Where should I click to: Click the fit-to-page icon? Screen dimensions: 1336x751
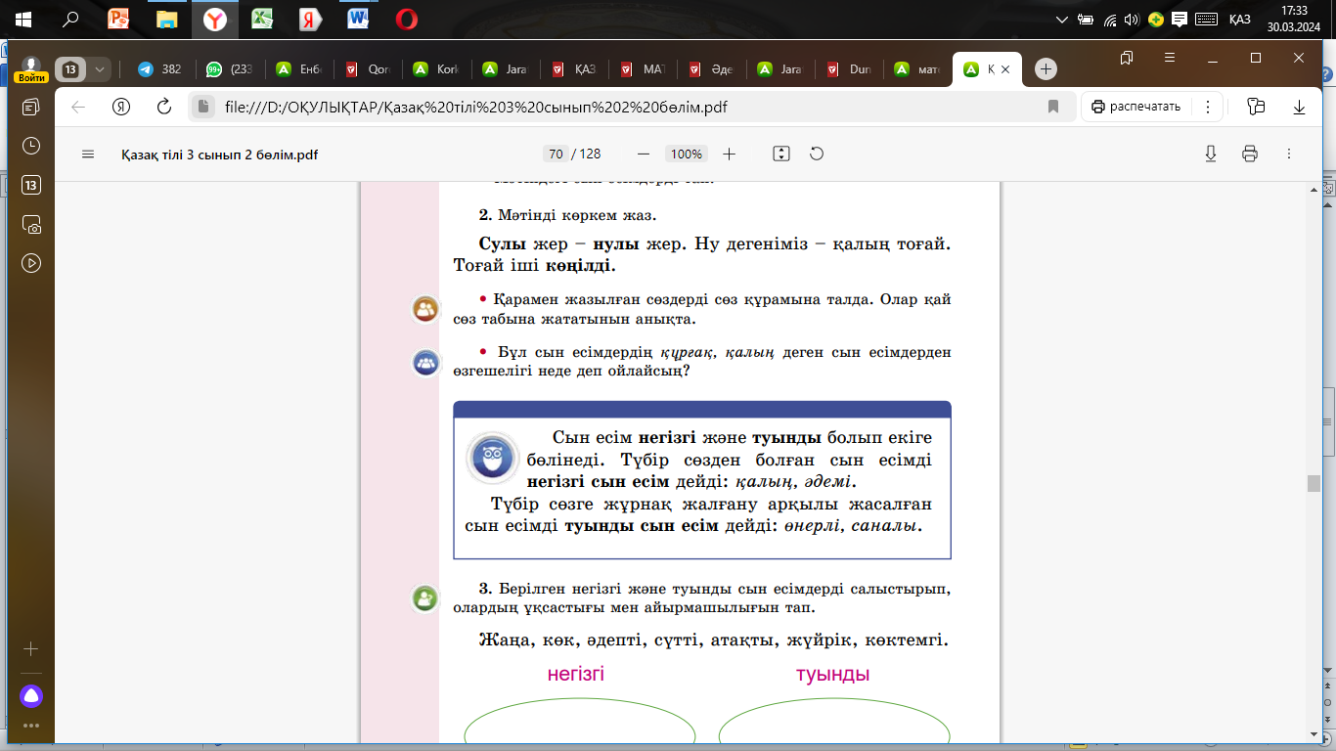pos(780,155)
